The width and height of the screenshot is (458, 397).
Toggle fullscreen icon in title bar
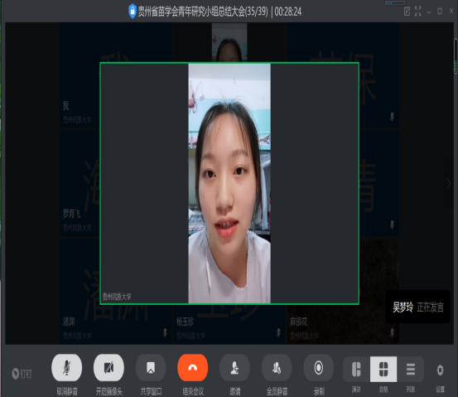[418, 12]
